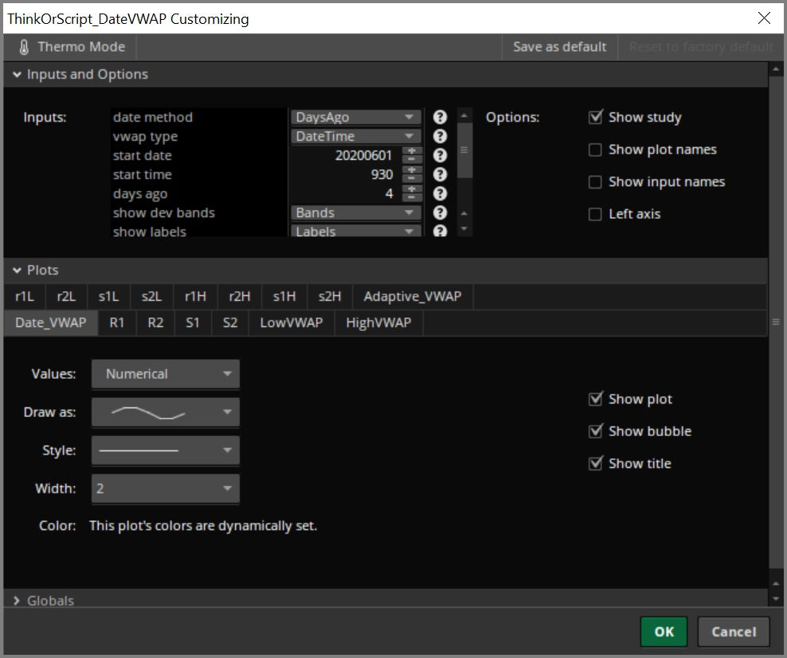Click the days ago value field
This screenshot has width=787, height=658.
coord(347,193)
